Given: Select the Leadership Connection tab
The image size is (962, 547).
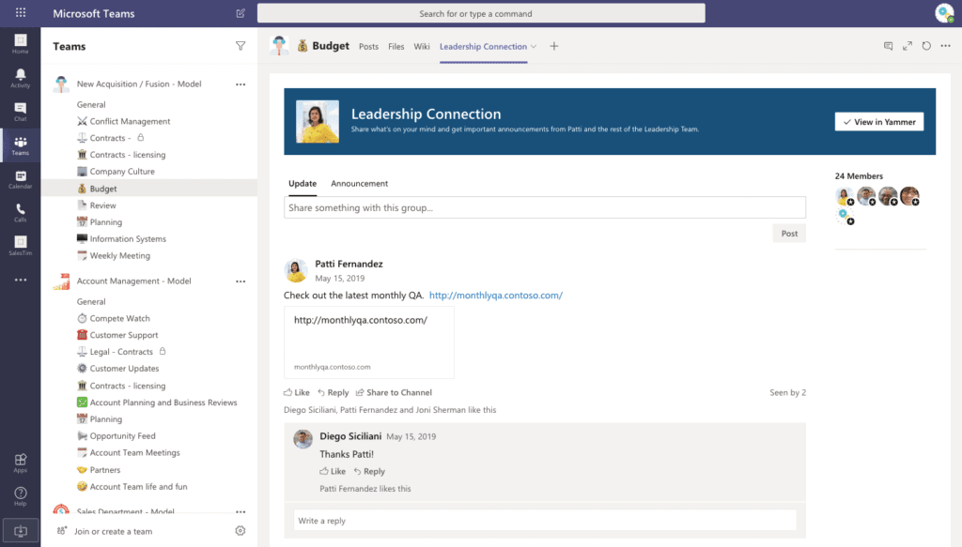Looking at the screenshot, I should (483, 47).
